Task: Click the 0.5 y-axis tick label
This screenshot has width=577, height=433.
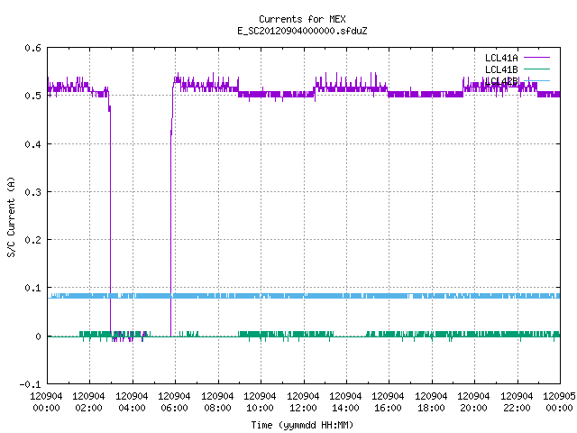Action: point(32,96)
